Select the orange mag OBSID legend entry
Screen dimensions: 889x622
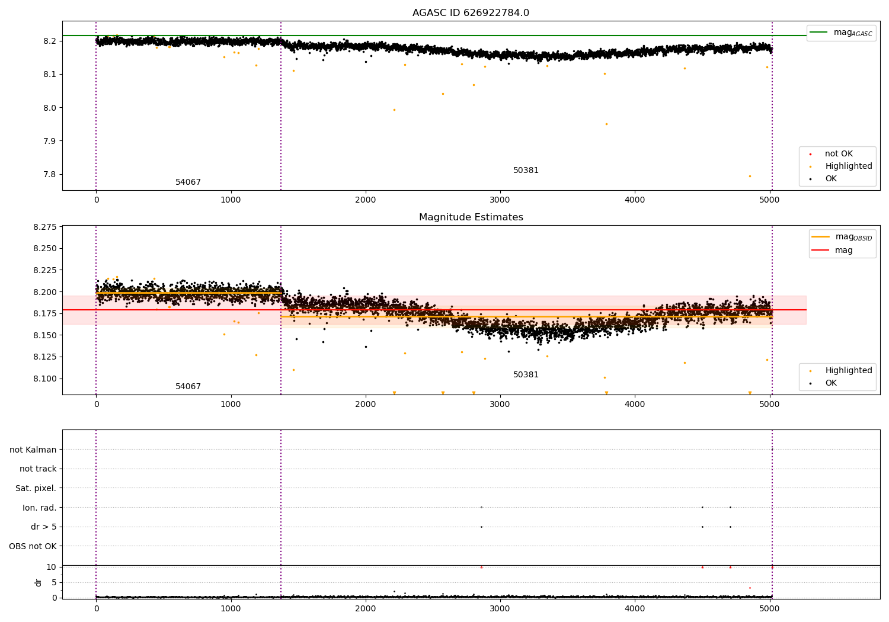(x=842, y=237)
